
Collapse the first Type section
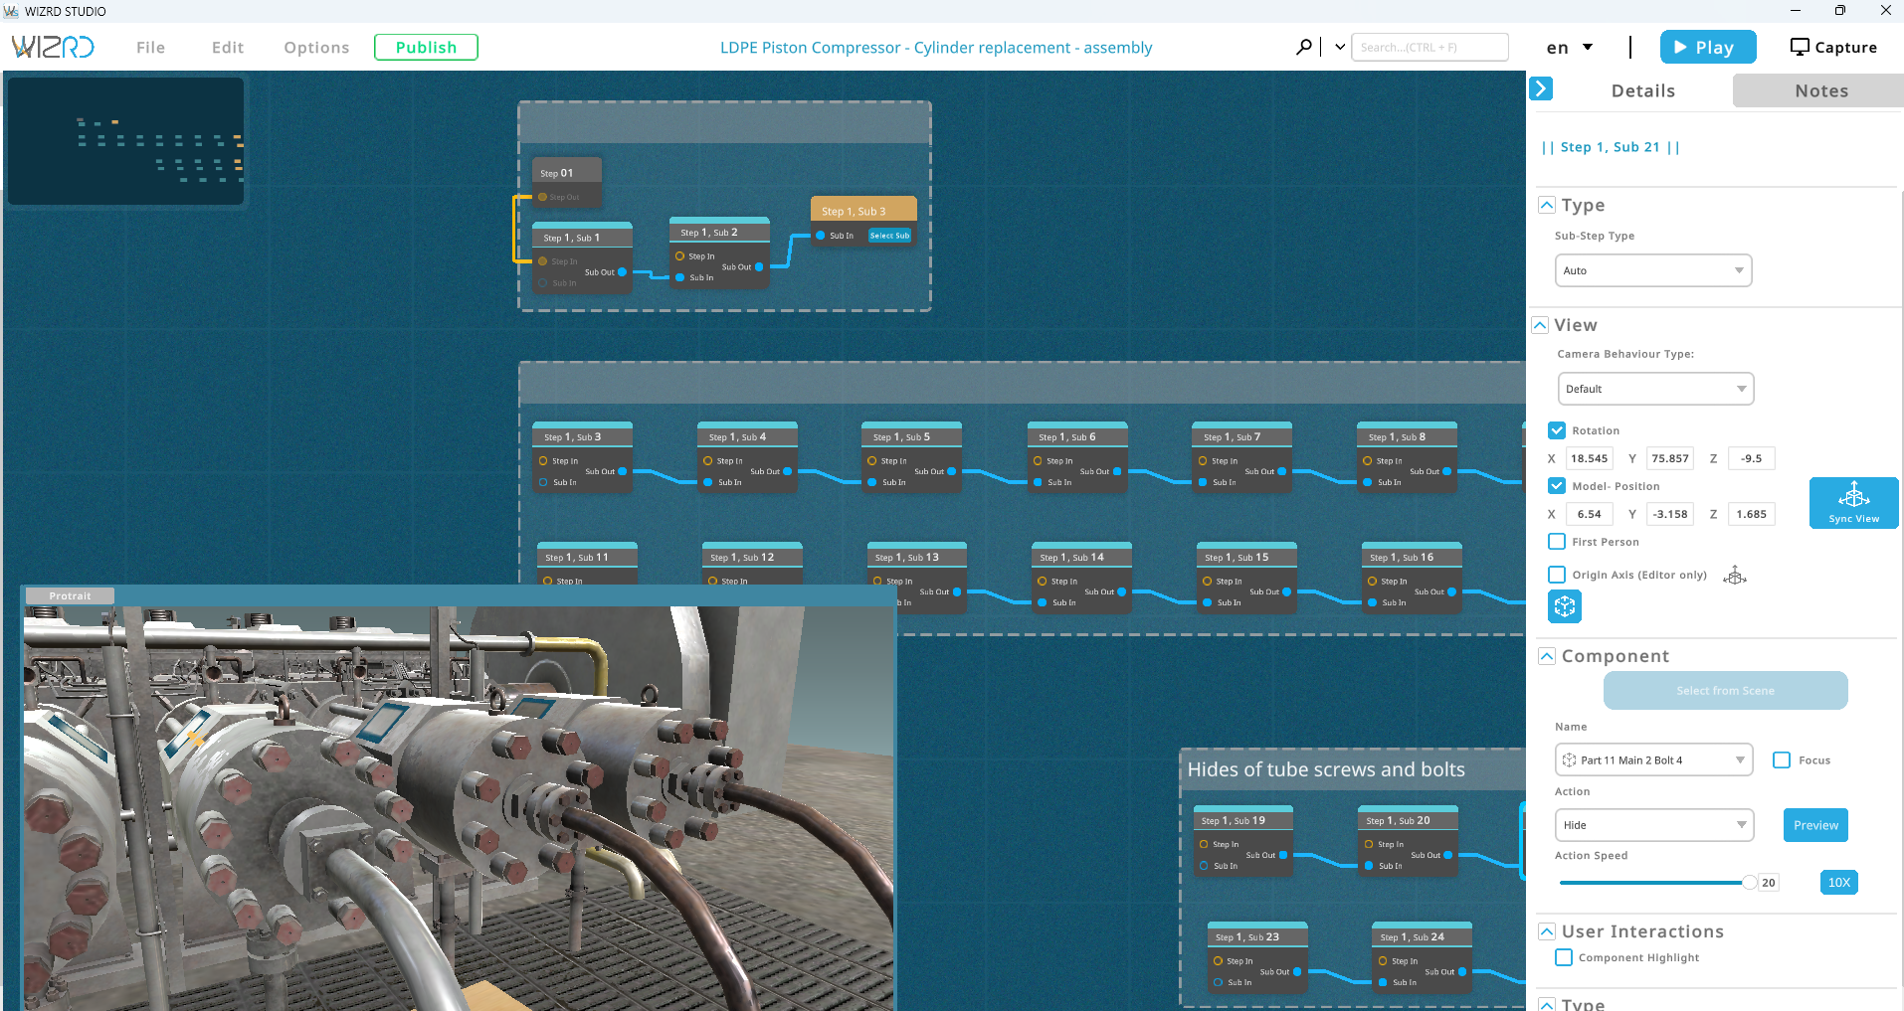pyautogui.click(x=1547, y=205)
